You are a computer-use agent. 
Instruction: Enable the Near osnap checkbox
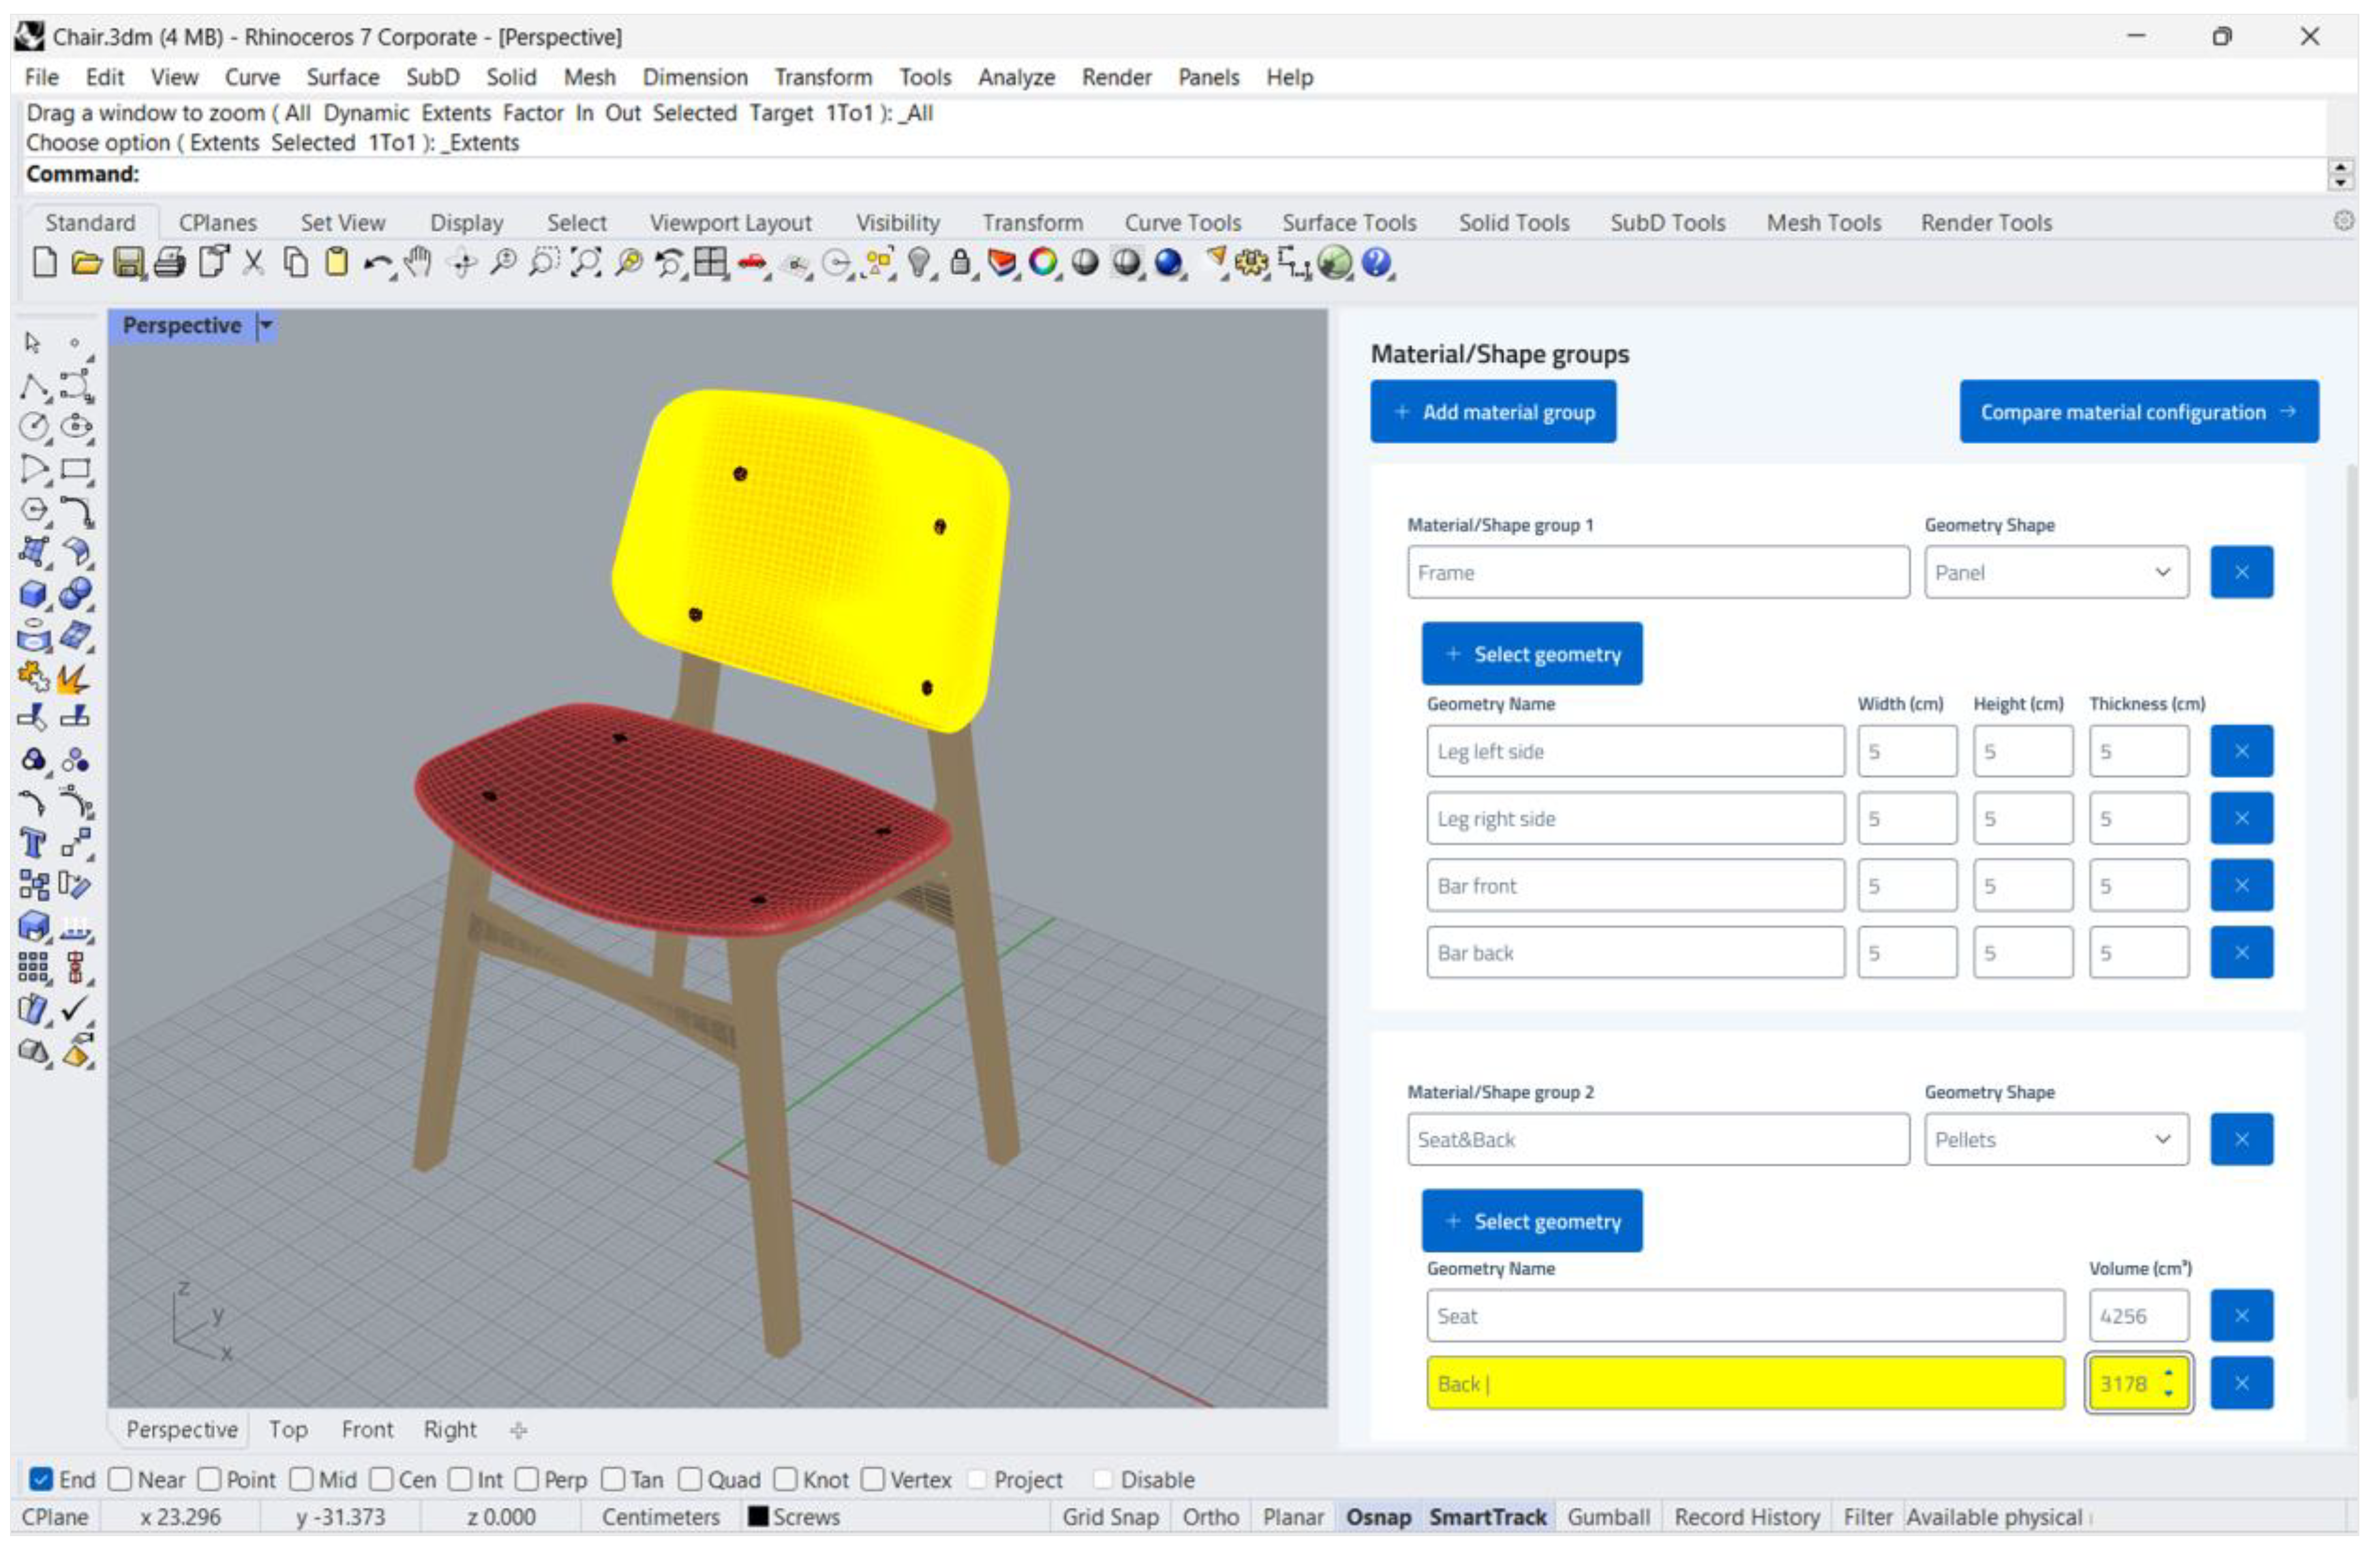(x=120, y=1479)
